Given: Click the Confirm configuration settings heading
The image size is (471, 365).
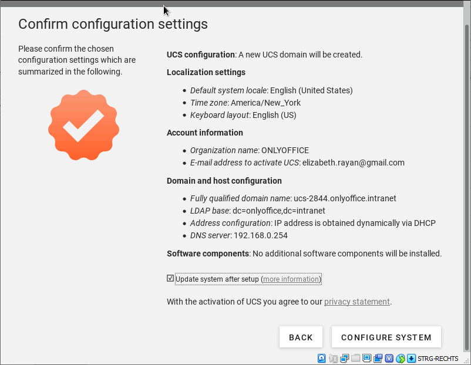Looking at the screenshot, I should coord(113,24).
